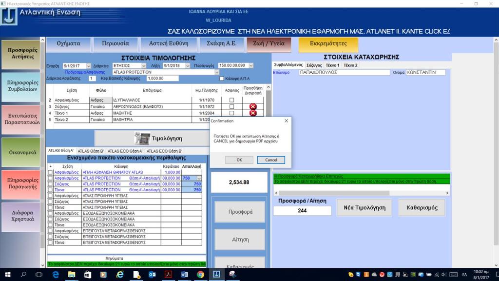Switch to the Περιουσία tab
499x281 pixels.
click(115, 43)
